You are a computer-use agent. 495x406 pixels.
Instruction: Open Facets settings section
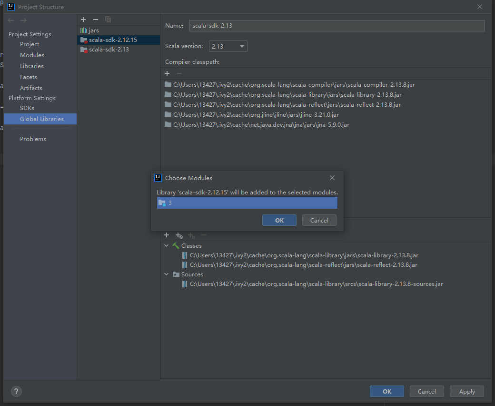tap(29, 77)
